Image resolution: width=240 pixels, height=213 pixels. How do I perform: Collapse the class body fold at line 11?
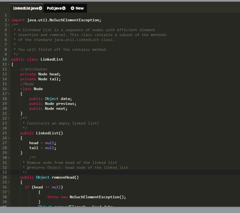coord(8,64)
